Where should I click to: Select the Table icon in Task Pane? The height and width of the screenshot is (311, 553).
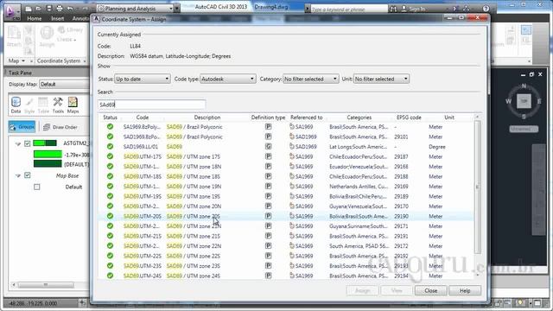[x=43, y=105]
